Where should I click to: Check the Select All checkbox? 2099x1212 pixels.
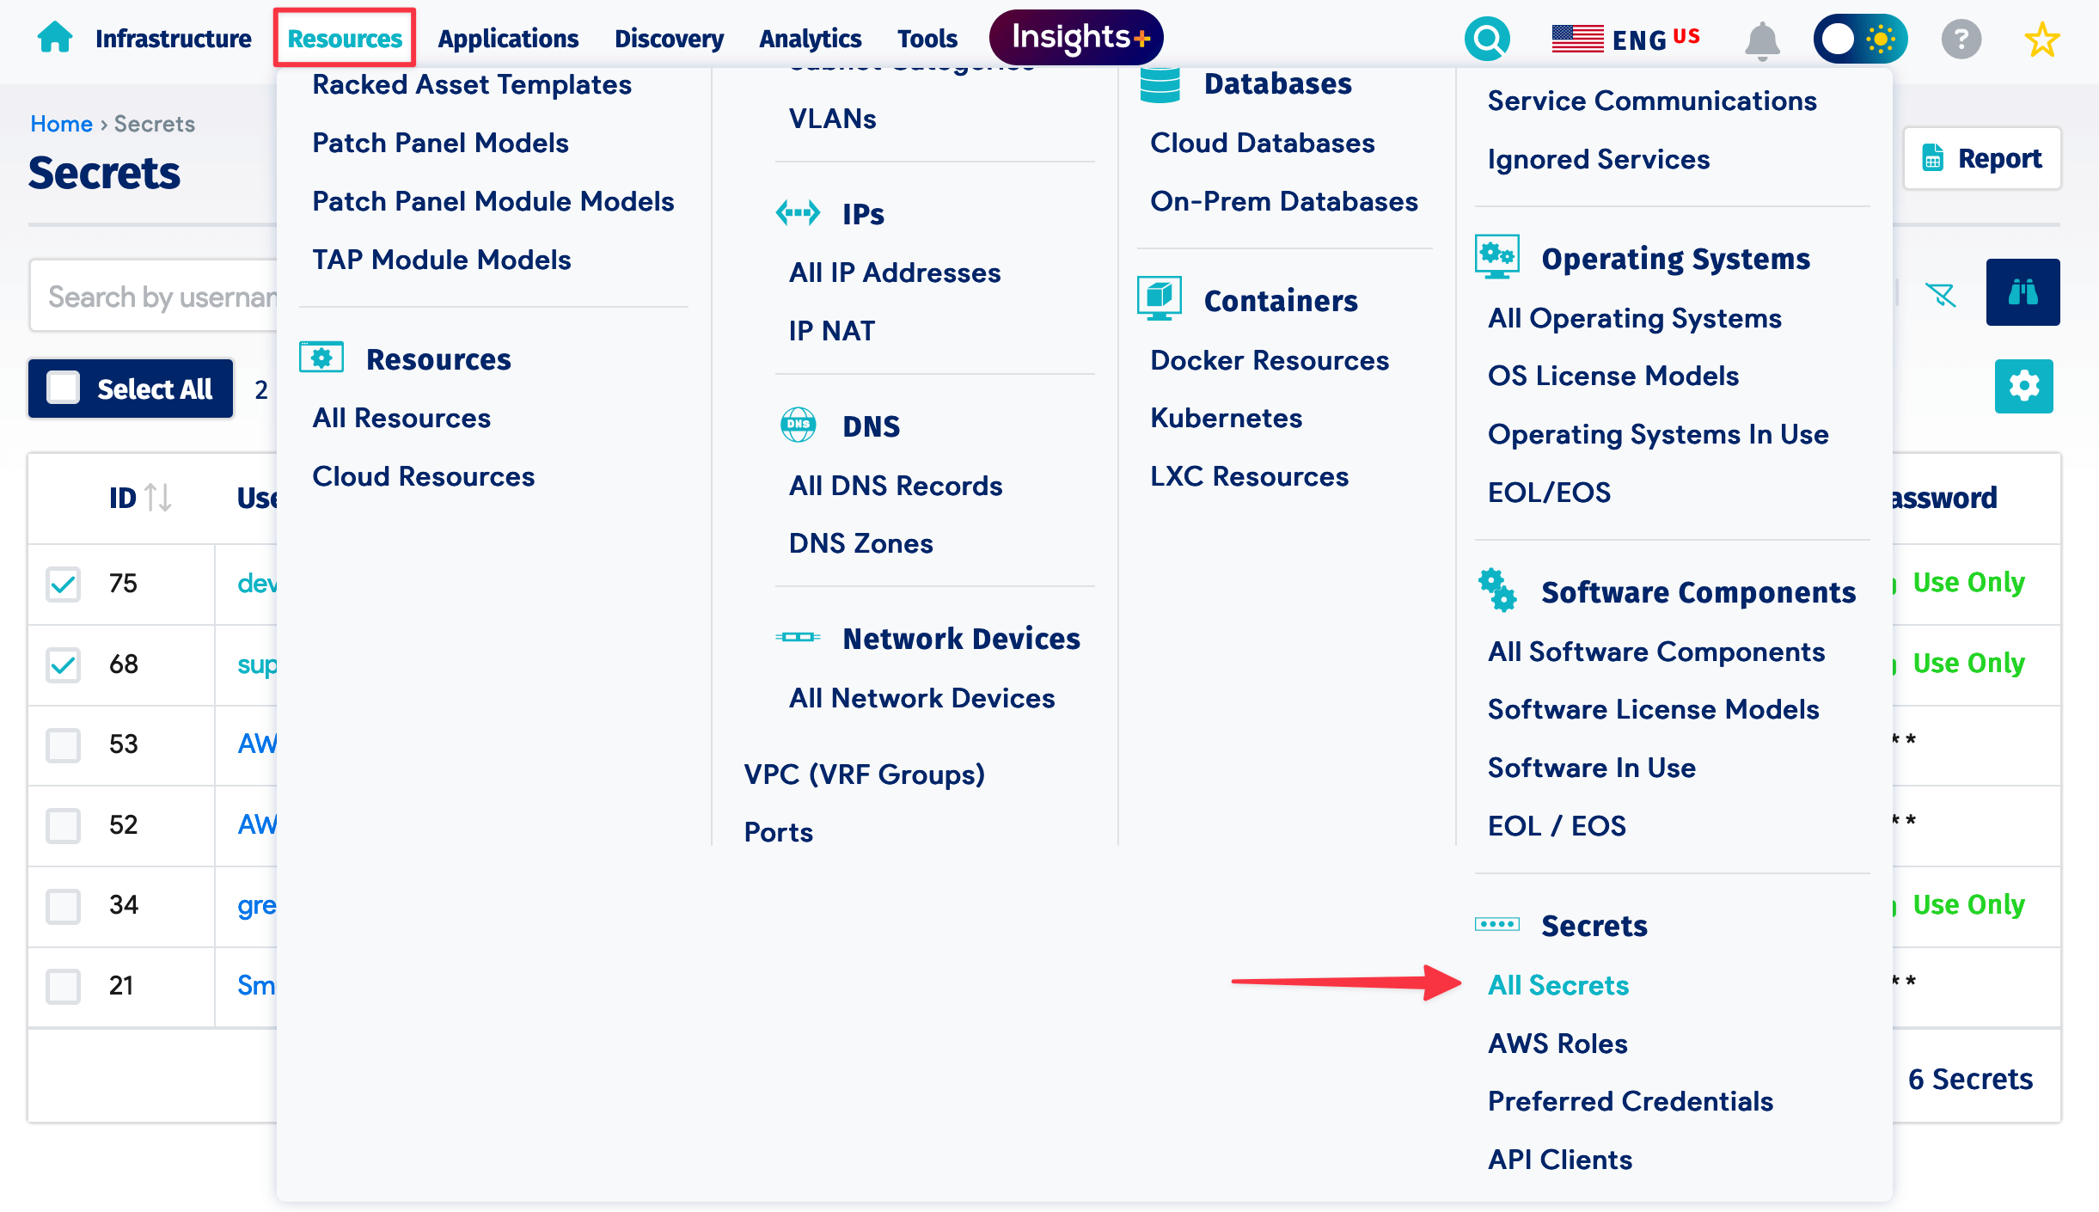(x=63, y=389)
